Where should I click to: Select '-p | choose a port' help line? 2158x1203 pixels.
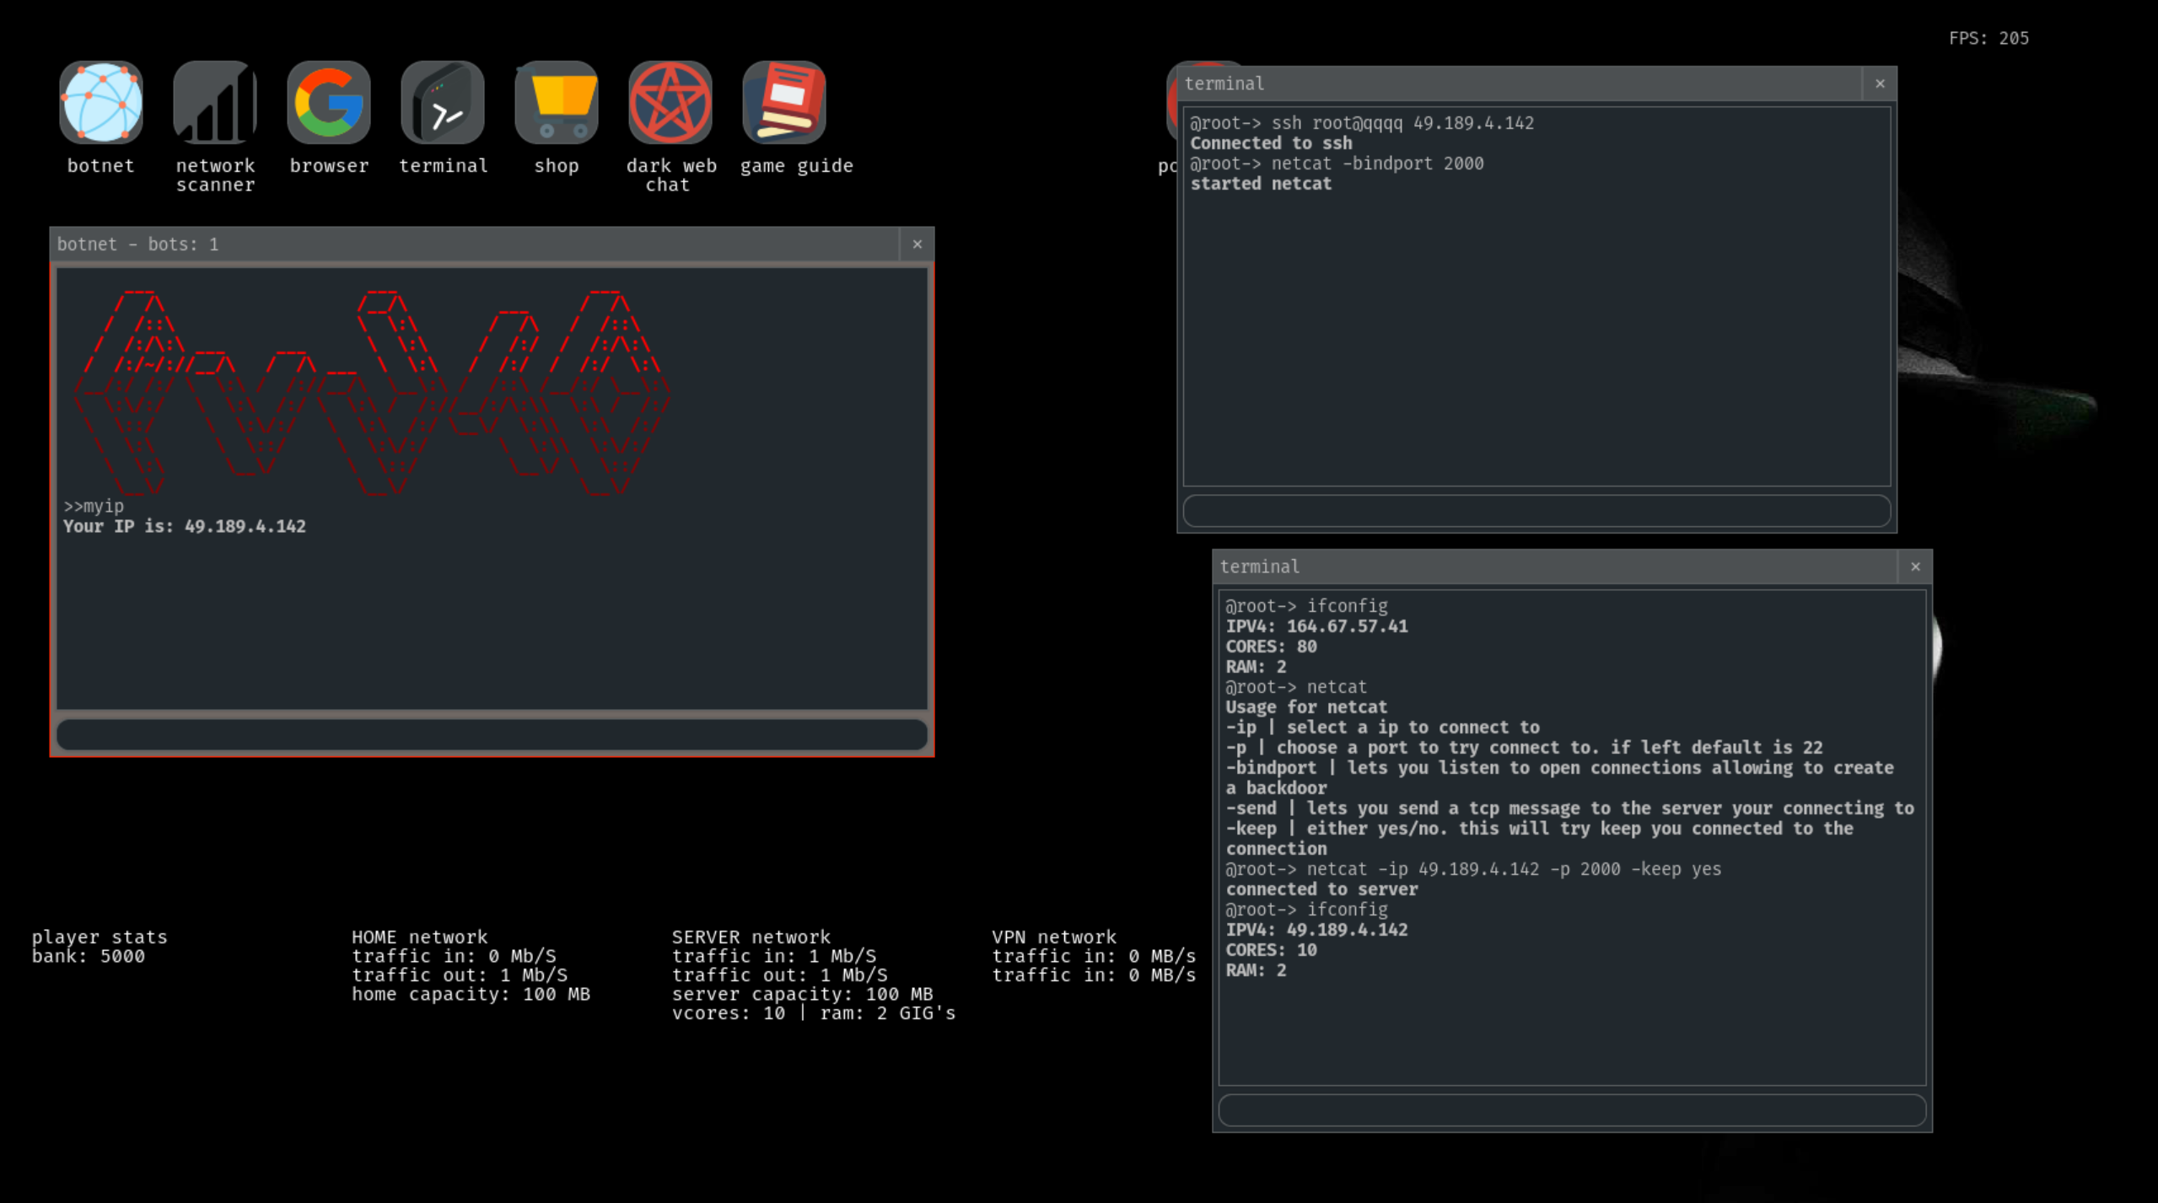click(x=1524, y=748)
